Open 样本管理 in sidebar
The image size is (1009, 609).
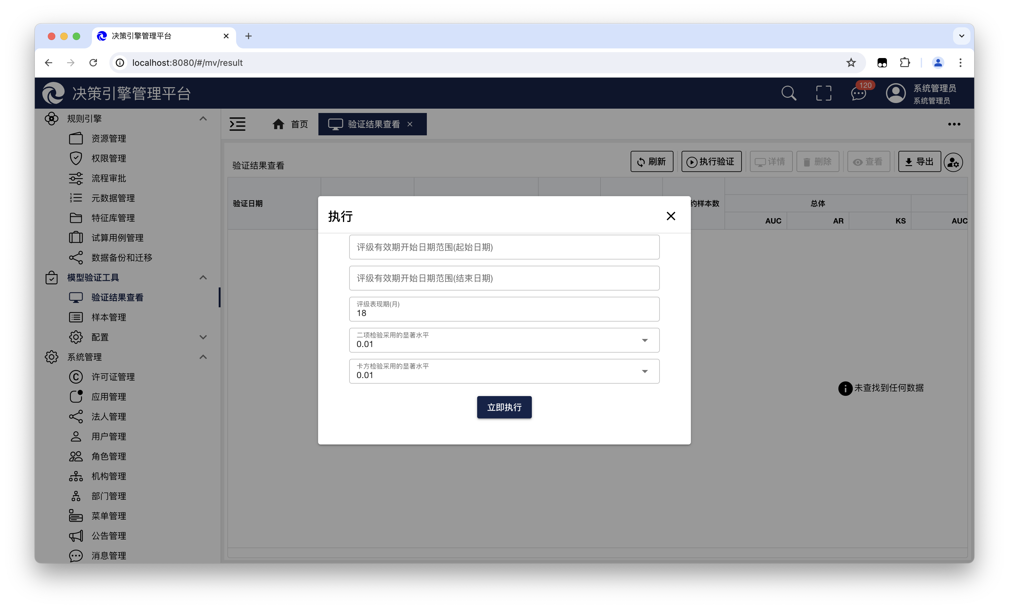[108, 317]
